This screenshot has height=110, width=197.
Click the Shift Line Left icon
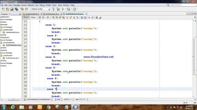coord(82,17)
